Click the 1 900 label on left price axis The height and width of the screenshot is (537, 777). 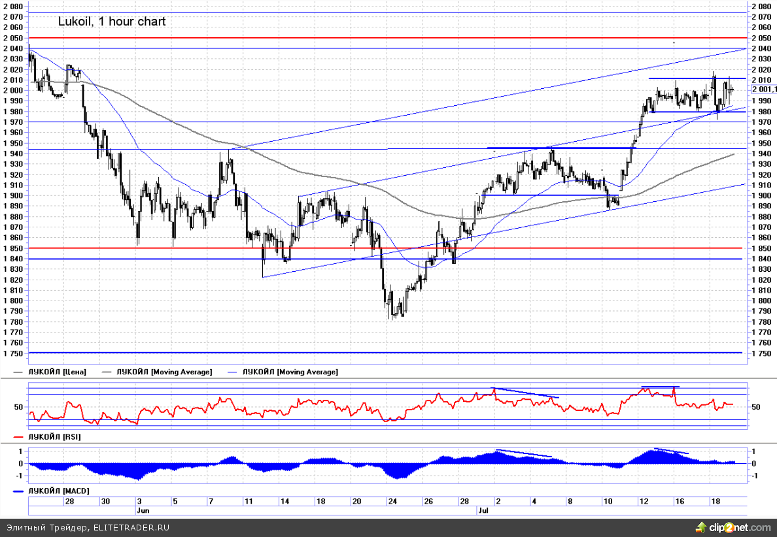tap(12, 195)
